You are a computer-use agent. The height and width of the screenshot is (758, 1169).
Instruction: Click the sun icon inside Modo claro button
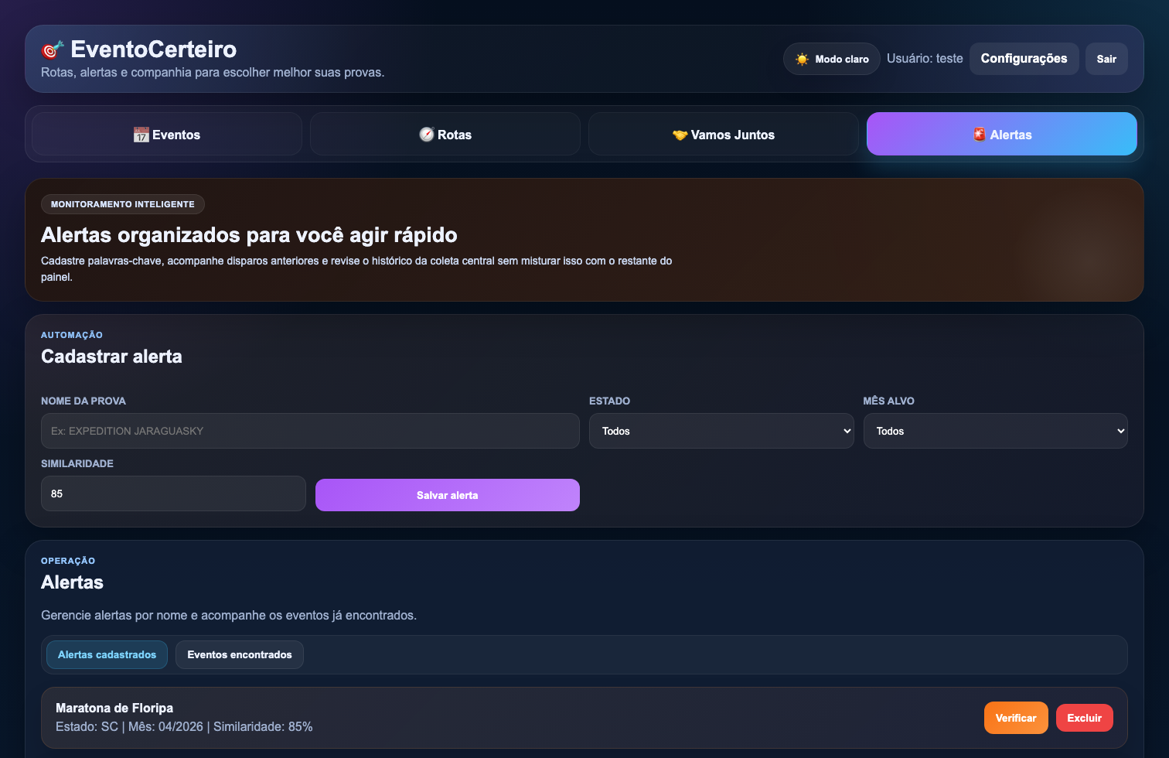803,58
